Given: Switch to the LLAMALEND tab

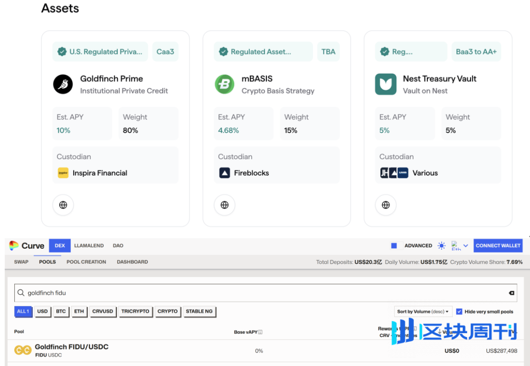Looking at the screenshot, I should coord(89,246).
